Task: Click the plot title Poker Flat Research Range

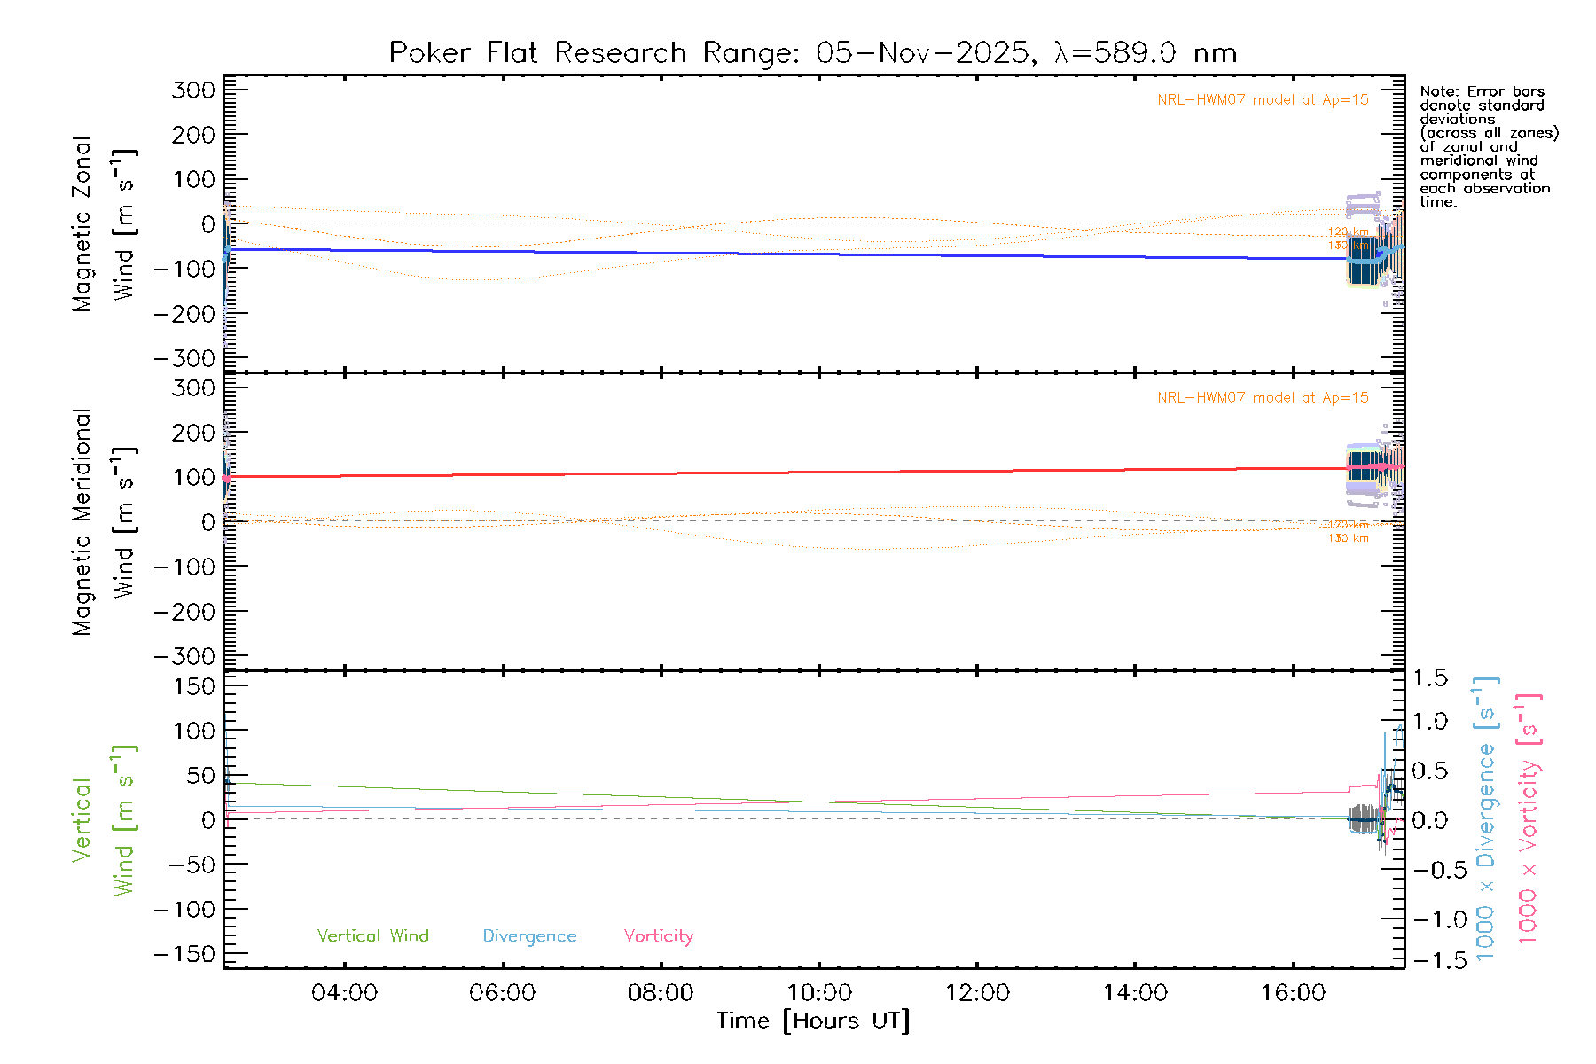Action: pyautogui.click(x=812, y=53)
